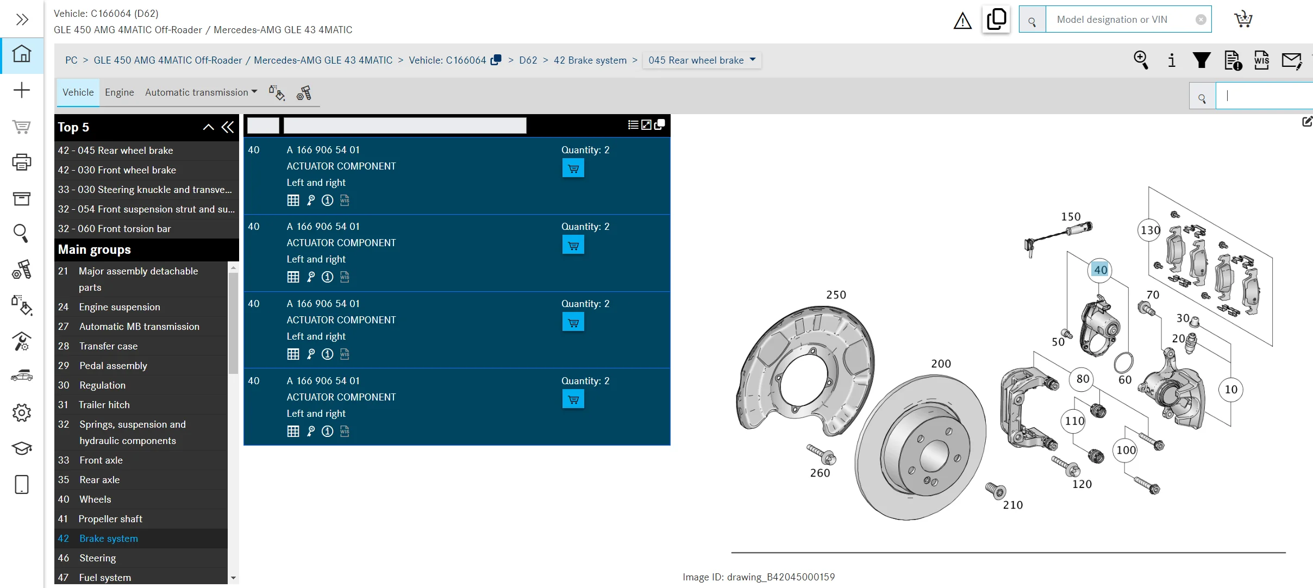
Task: Open footnote table icon in last part row
Action: pyautogui.click(x=293, y=431)
